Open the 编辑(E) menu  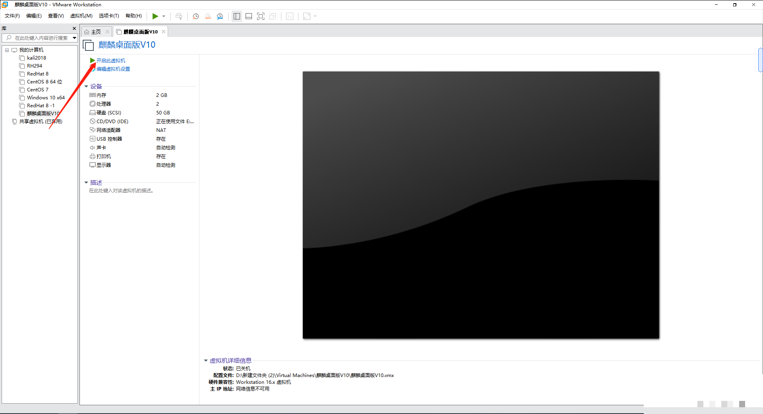click(x=34, y=16)
